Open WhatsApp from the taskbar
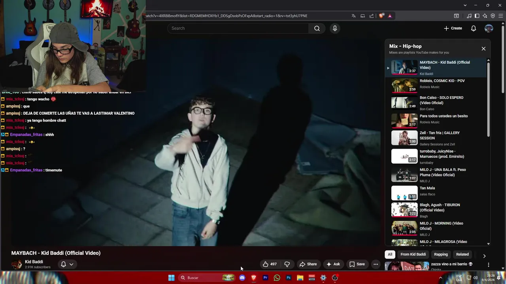 (277, 278)
